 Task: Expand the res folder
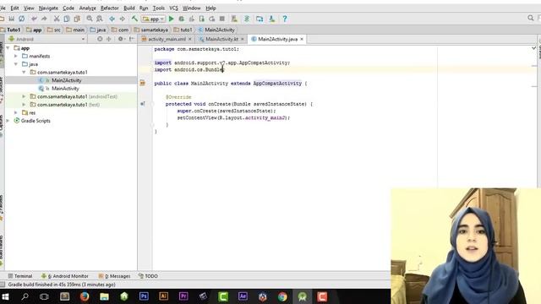pyautogui.click(x=16, y=112)
